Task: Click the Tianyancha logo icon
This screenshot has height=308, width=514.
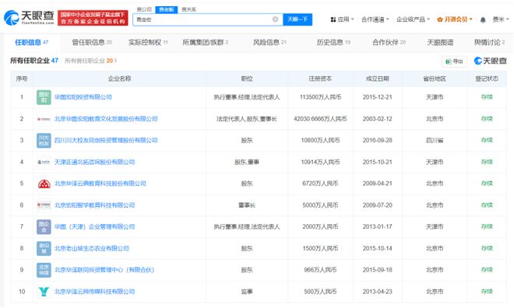Action: click(x=12, y=18)
